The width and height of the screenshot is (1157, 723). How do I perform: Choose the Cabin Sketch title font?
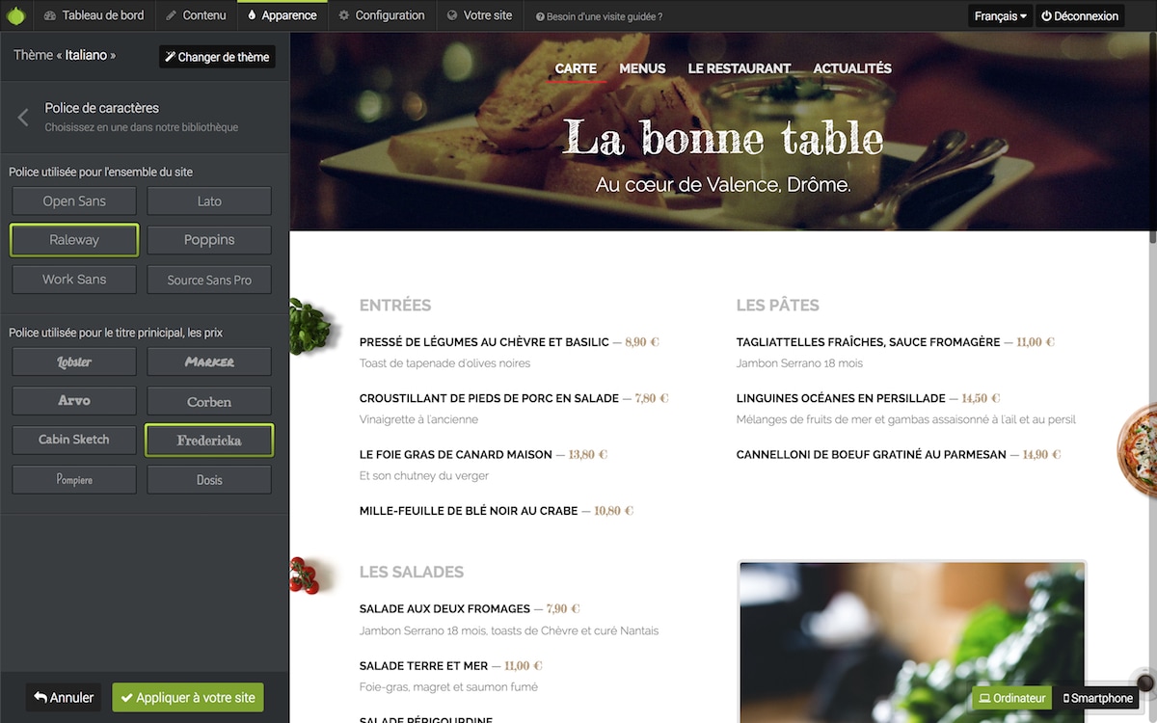[74, 440]
